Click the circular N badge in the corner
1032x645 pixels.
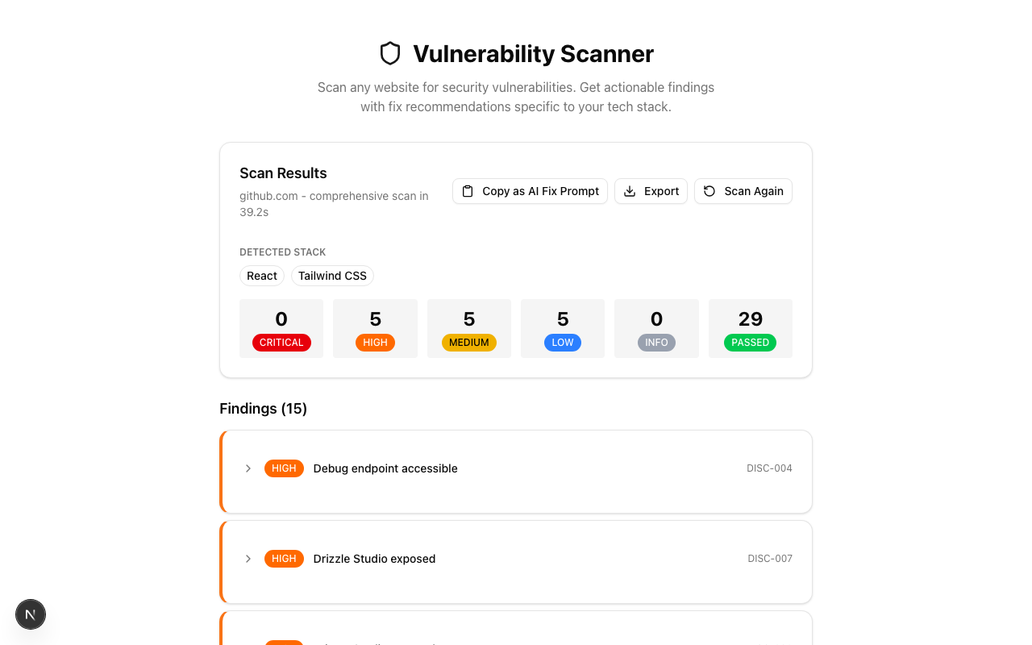click(x=31, y=614)
